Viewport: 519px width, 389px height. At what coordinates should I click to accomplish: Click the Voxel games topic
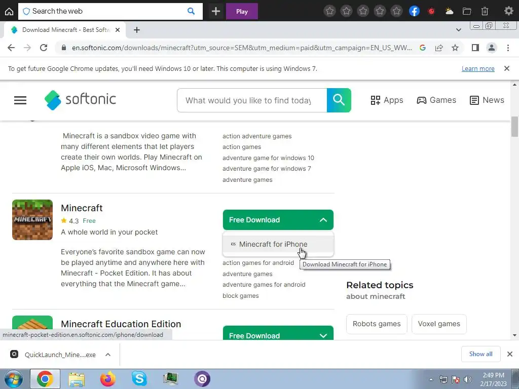439,324
